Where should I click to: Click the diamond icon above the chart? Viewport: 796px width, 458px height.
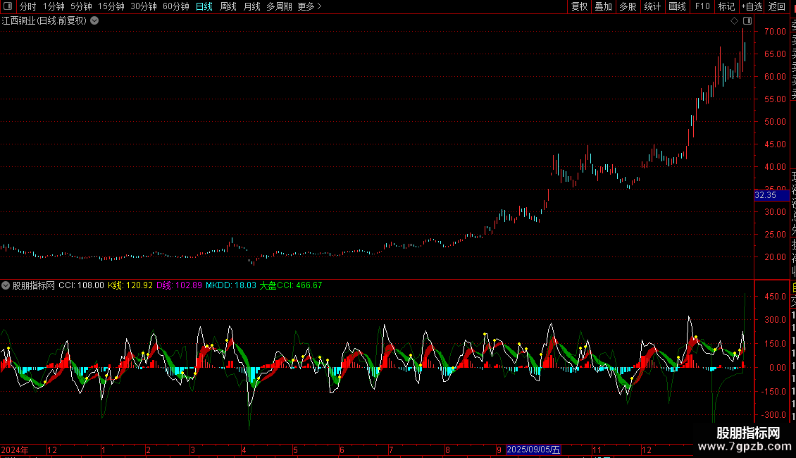click(734, 21)
